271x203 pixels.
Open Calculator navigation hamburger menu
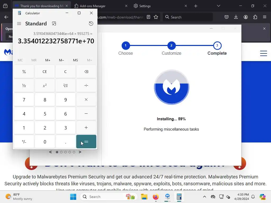pos(19,24)
